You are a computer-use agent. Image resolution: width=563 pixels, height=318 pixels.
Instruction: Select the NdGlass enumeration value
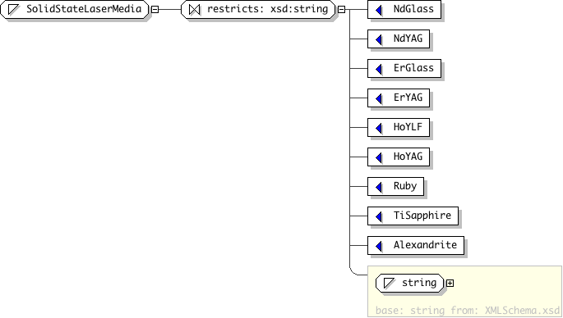(404, 9)
